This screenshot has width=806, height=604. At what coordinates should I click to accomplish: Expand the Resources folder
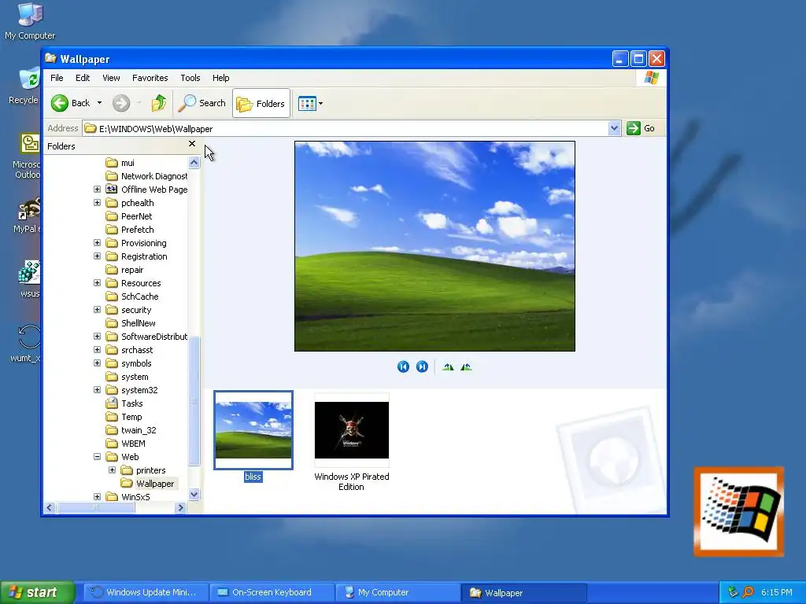click(x=97, y=283)
